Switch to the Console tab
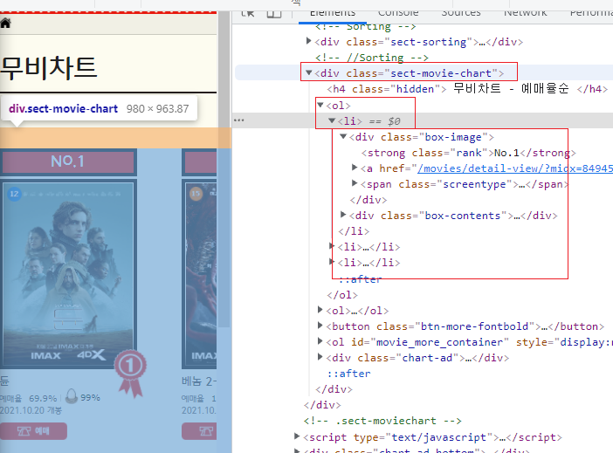Viewport: 613px width, 453px height. (x=398, y=14)
